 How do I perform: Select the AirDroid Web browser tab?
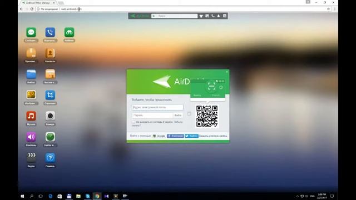point(38,3)
